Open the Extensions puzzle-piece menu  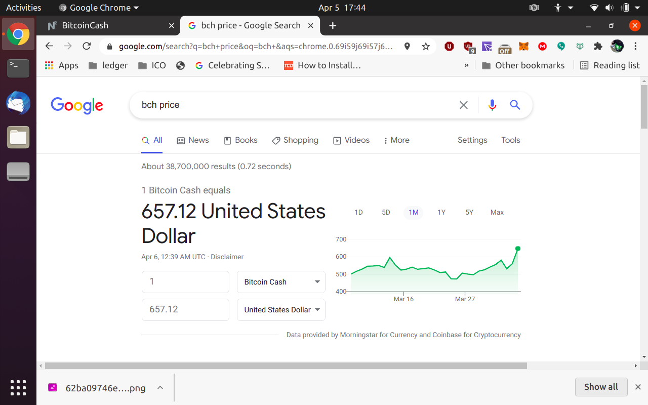tap(598, 47)
